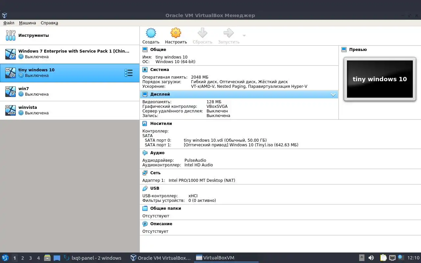Switch to Oracle VM VirtualBox taskbar entry
Viewport: 421px width, 263px height.
coord(161,258)
